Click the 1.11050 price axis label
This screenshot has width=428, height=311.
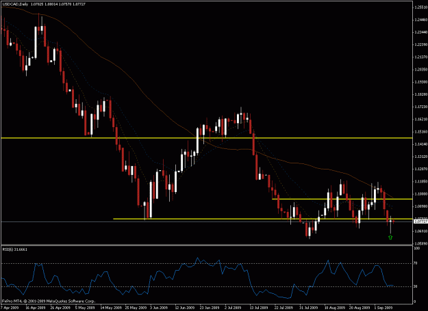coord(420,181)
